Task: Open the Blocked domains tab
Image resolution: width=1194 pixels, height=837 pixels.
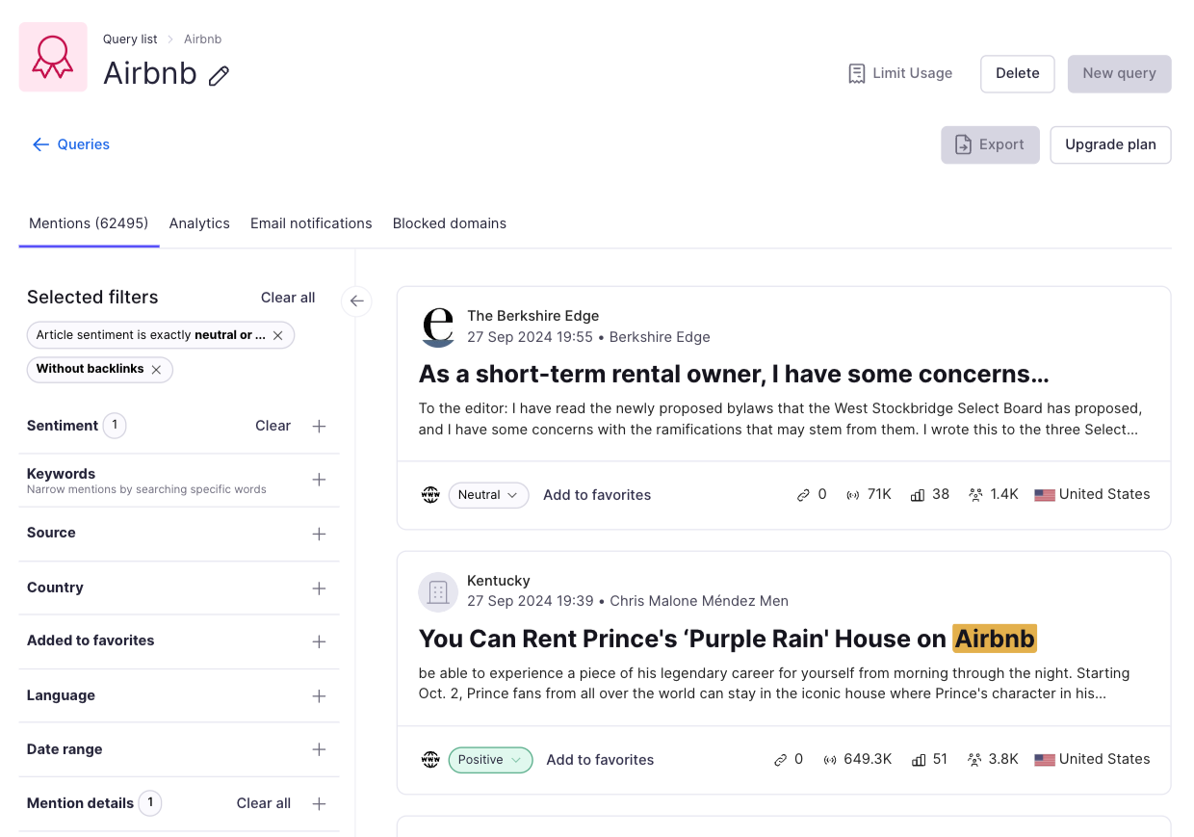Action: click(449, 222)
